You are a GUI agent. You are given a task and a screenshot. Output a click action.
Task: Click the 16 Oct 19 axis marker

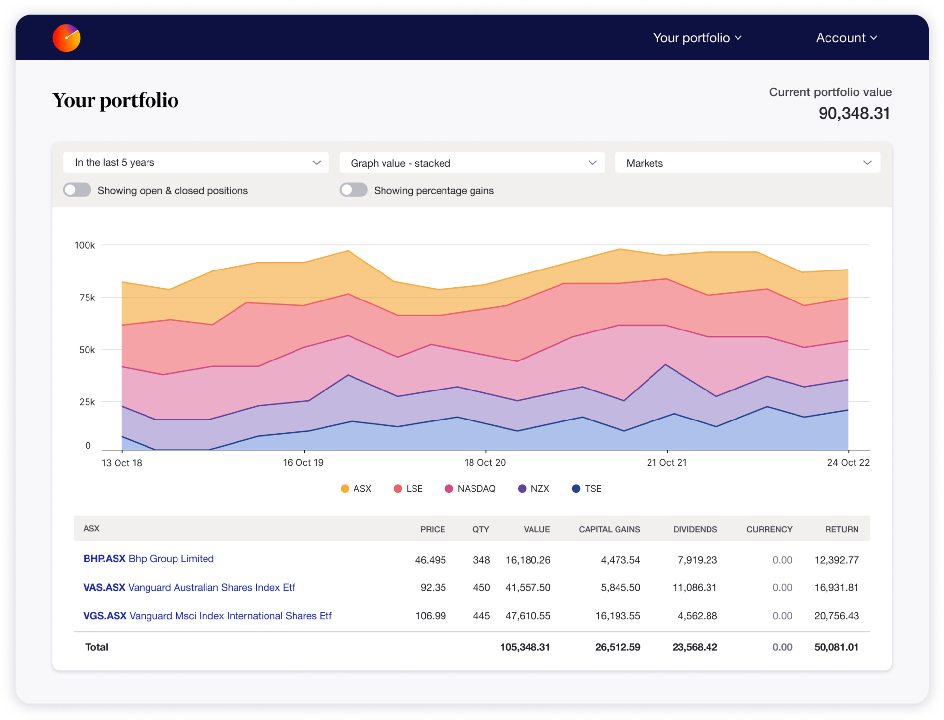click(303, 463)
